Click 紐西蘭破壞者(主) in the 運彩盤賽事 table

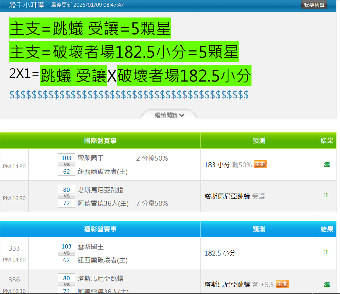[x=102, y=260]
